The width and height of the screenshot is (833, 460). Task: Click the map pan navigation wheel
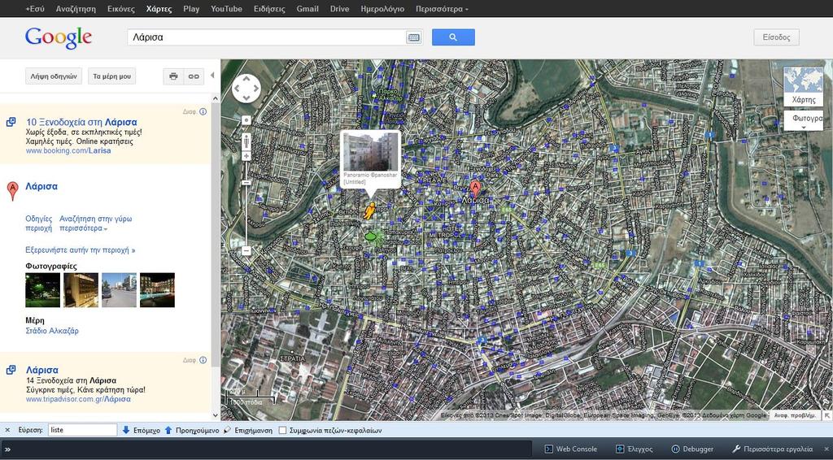pos(246,89)
